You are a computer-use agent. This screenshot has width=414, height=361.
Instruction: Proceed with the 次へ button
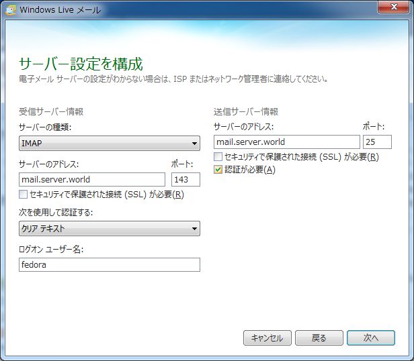coord(371,338)
